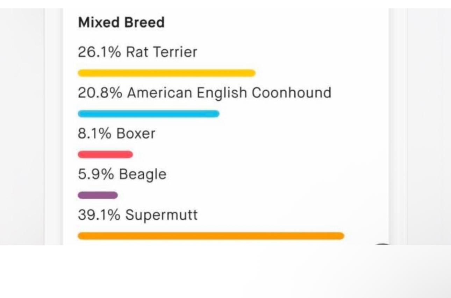
Task: Click the orange Supermutt percentage bar
Action: point(211,236)
